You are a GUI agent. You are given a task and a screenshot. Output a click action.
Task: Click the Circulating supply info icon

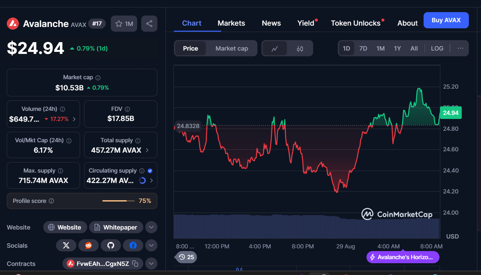(142, 171)
